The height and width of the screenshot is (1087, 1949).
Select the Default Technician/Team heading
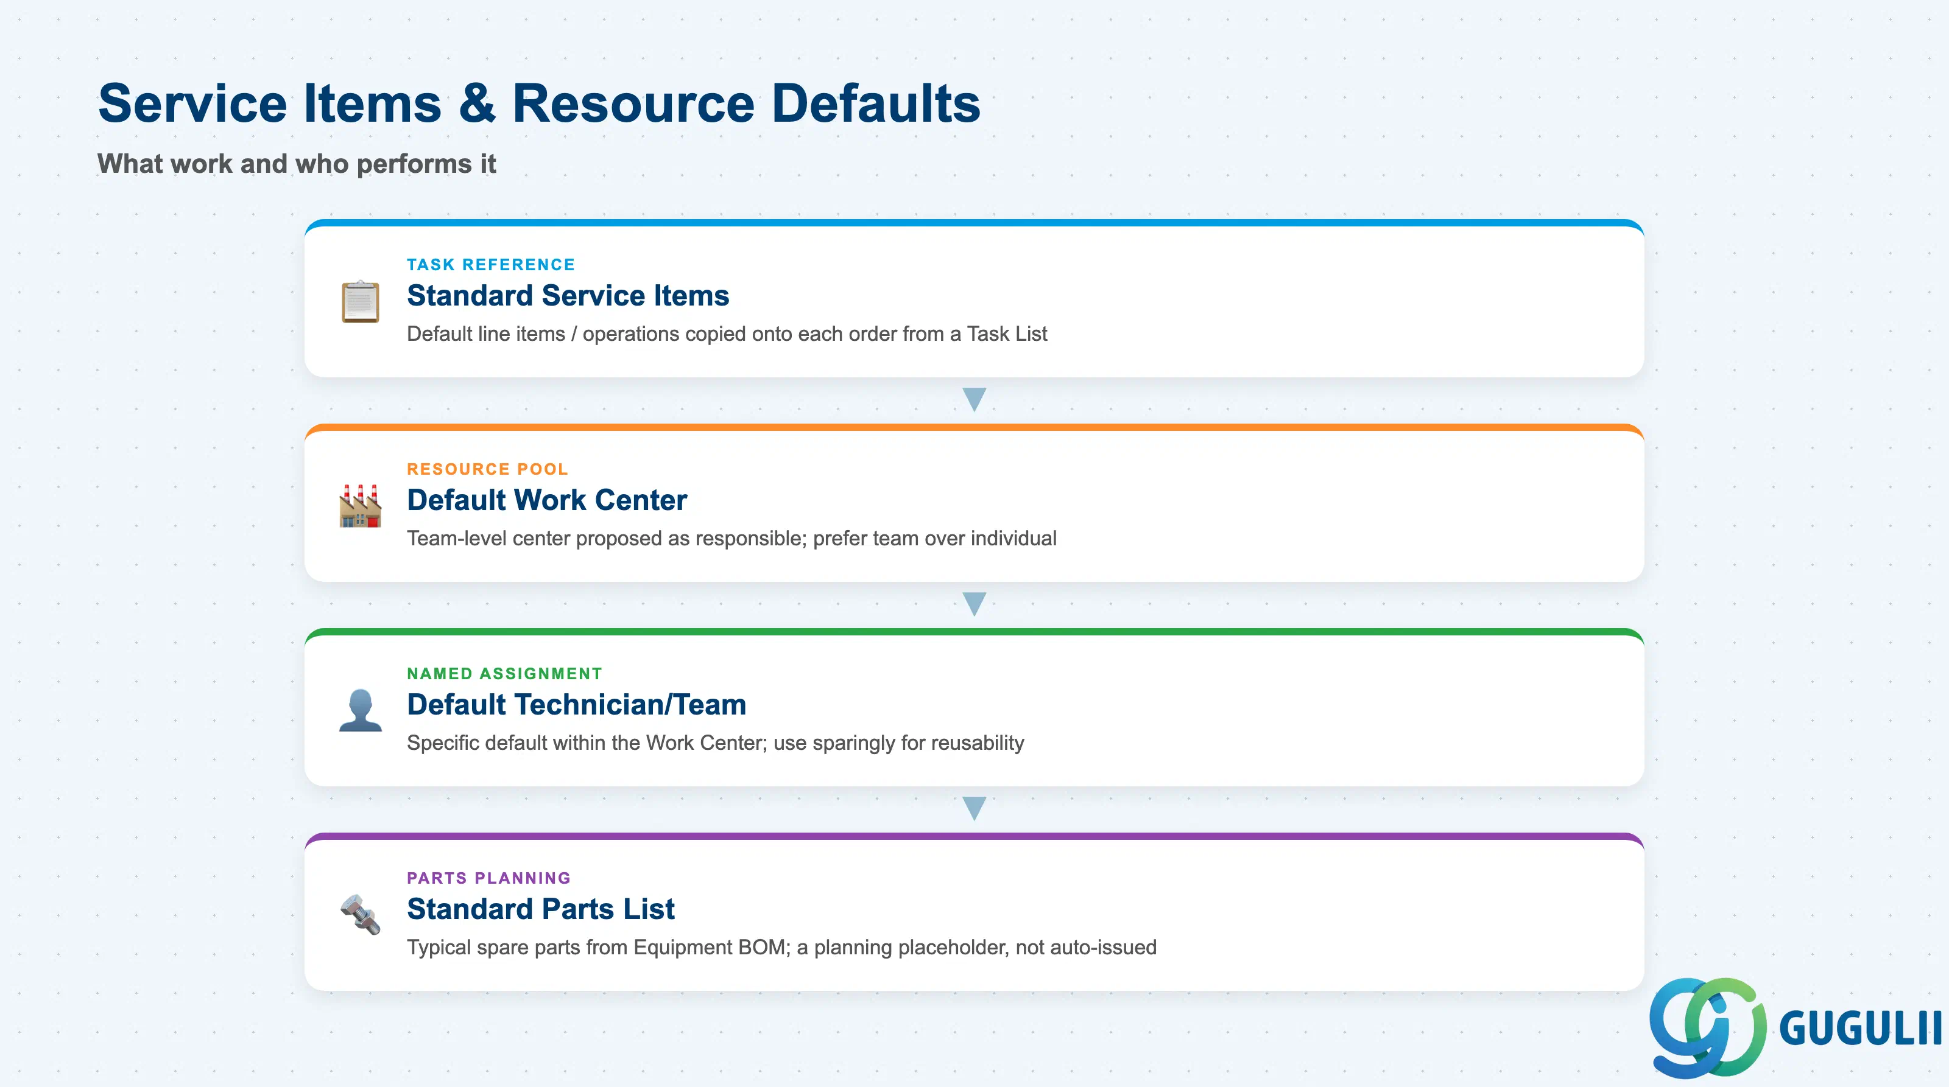[577, 705]
